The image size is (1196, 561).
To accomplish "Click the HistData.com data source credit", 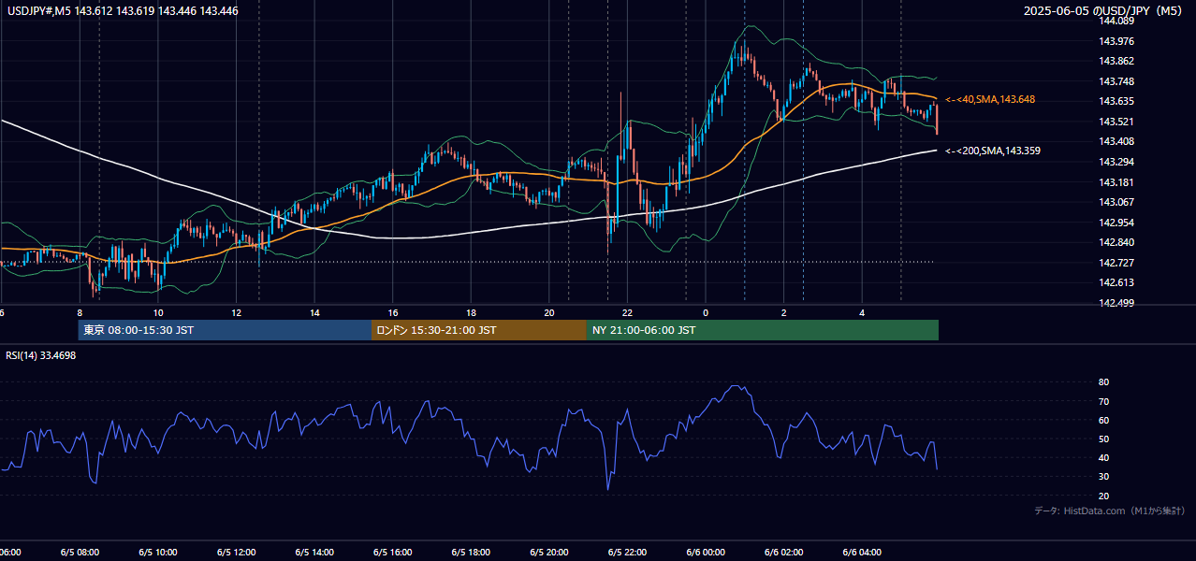I will (1110, 511).
